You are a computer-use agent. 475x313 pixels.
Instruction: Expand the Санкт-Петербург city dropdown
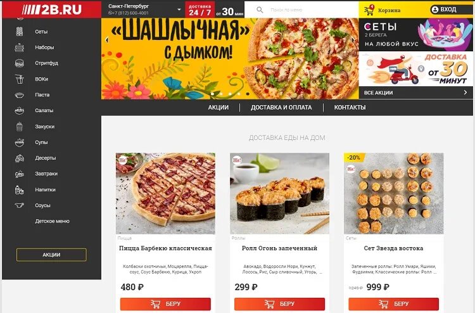[x=179, y=10]
